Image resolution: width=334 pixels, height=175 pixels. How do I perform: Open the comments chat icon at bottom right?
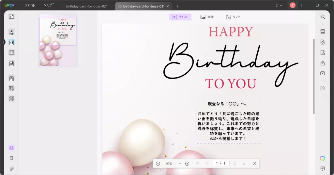tap(323, 168)
